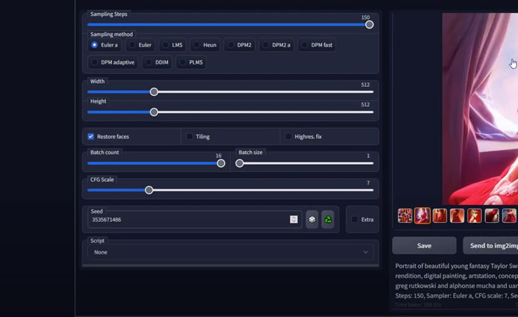Click CFG Scale slider handle
This screenshot has width=518, height=317.
tap(149, 190)
